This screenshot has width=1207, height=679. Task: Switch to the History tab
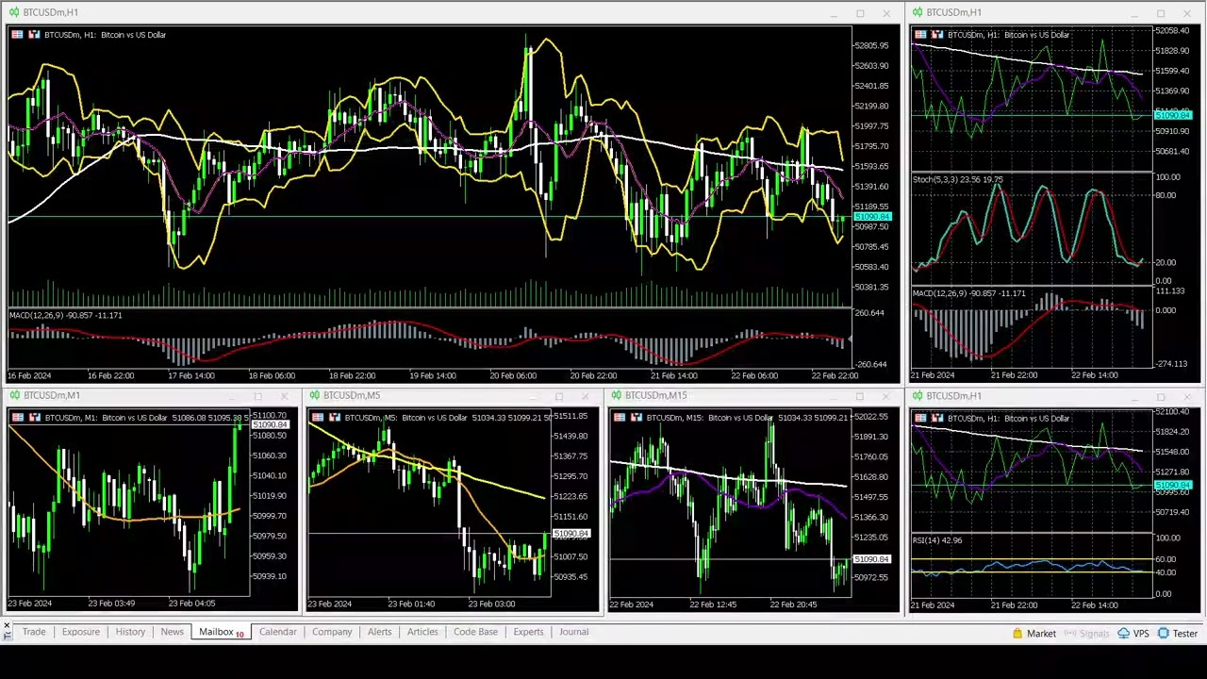[x=130, y=632]
